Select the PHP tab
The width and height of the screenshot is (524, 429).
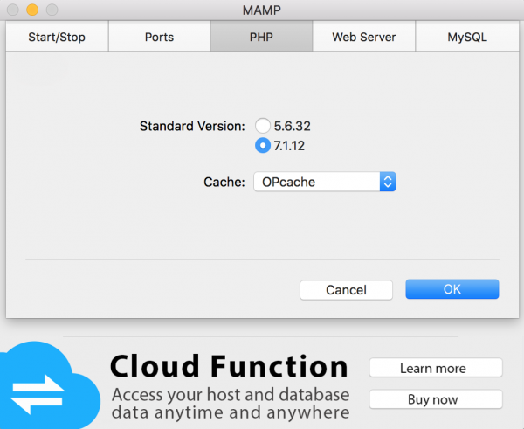pyautogui.click(x=261, y=37)
